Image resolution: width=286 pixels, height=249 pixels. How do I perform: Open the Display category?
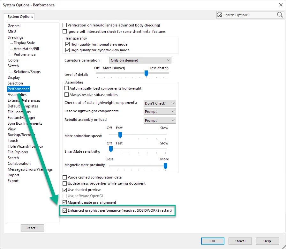pyautogui.click(x=14, y=77)
